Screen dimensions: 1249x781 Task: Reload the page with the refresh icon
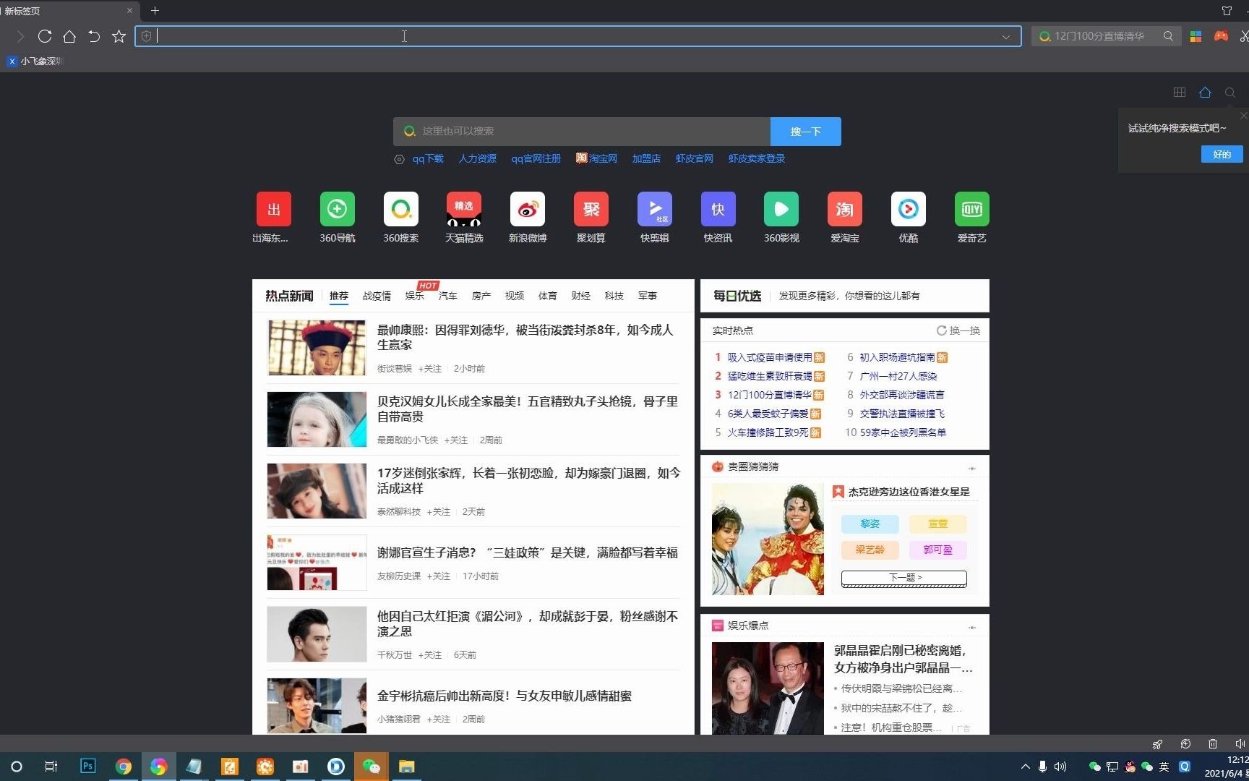pos(45,36)
